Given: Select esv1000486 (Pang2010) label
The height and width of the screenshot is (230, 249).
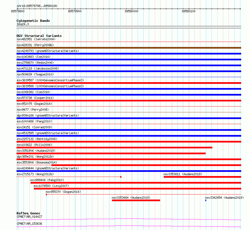Looking at the screenshot, I should pyautogui.click(x=34, y=121).
